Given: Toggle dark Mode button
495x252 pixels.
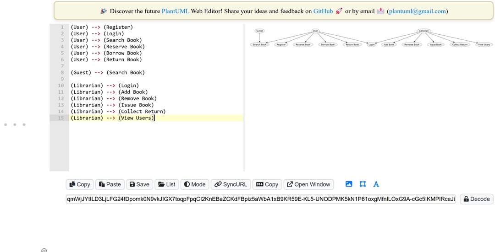Looking at the screenshot, I should click(x=195, y=184).
